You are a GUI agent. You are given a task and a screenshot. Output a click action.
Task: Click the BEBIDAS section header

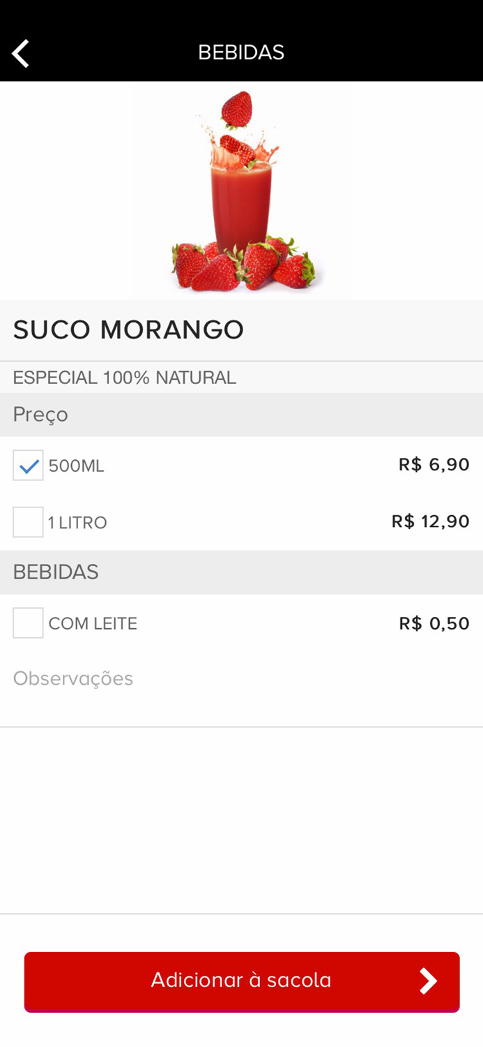[49, 572]
